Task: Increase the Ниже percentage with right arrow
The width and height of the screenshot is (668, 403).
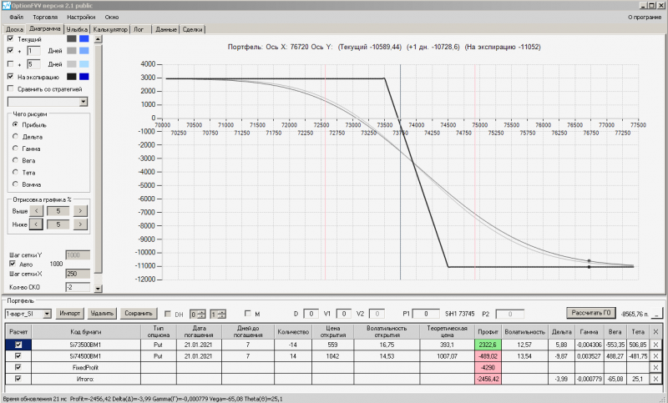Action: (80, 224)
